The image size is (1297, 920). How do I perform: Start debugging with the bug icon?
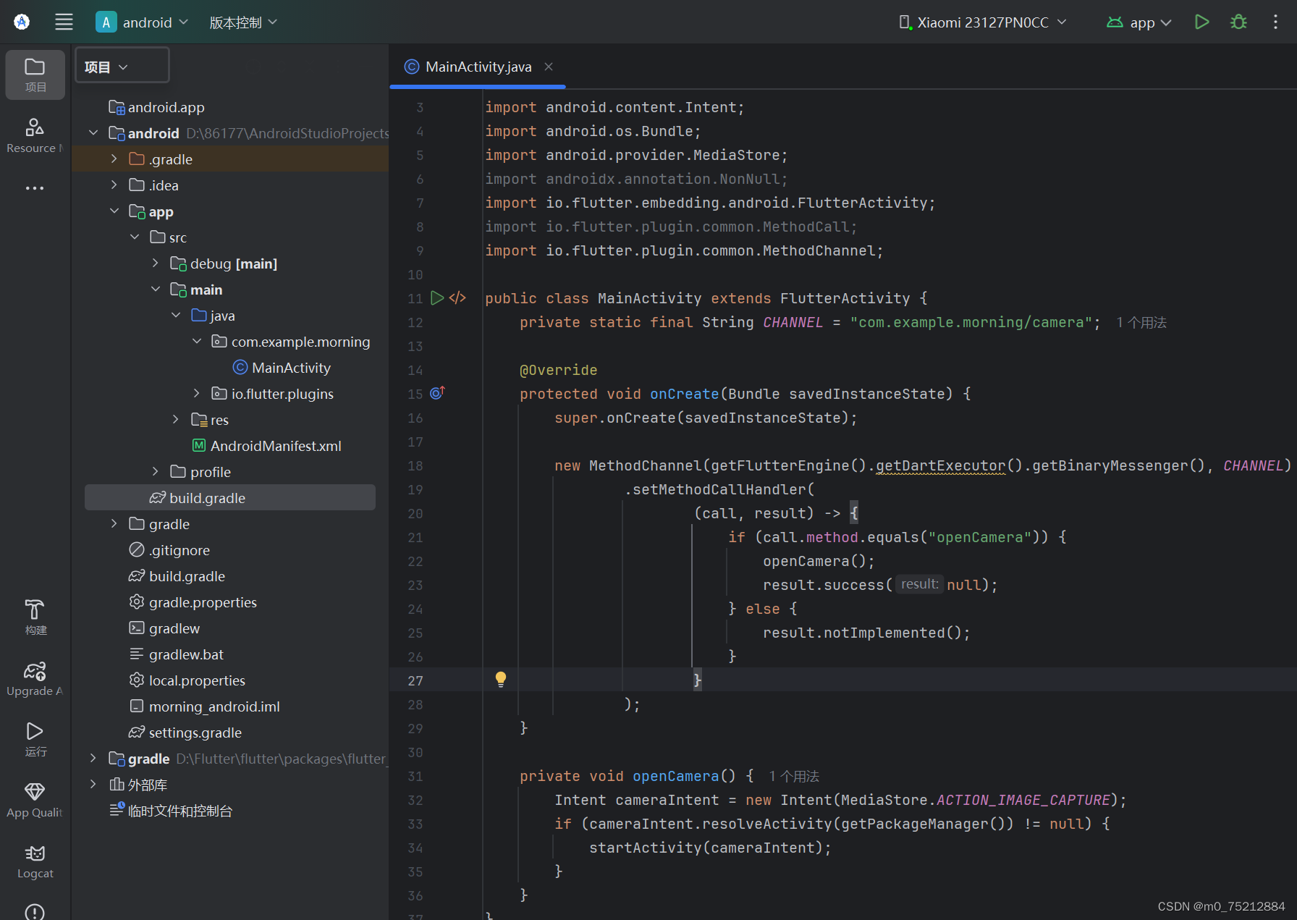[x=1238, y=22]
